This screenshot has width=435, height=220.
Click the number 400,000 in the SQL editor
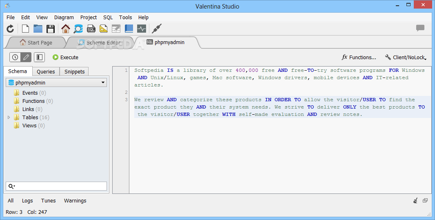click(x=247, y=71)
